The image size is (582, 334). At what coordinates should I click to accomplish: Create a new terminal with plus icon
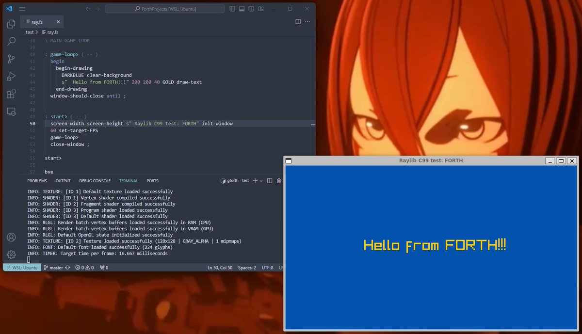(x=255, y=181)
